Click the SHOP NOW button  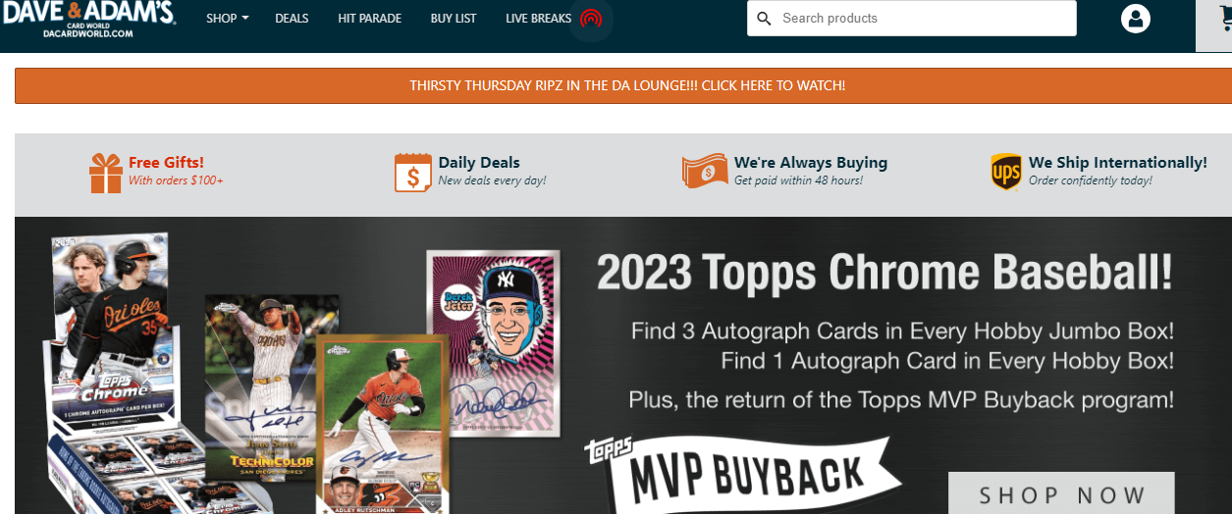(x=1061, y=493)
